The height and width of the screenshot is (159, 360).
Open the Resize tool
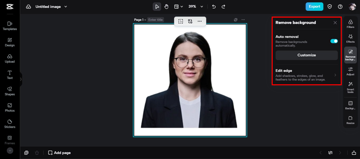point(350,120)
